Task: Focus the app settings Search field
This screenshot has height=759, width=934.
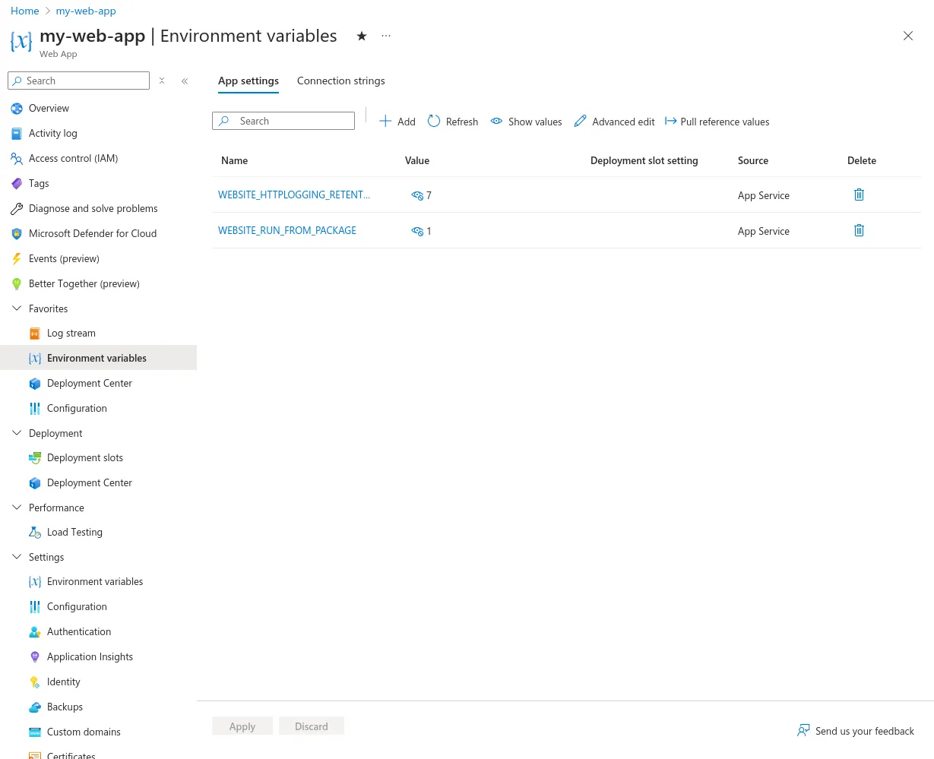Action: [283, 121]
